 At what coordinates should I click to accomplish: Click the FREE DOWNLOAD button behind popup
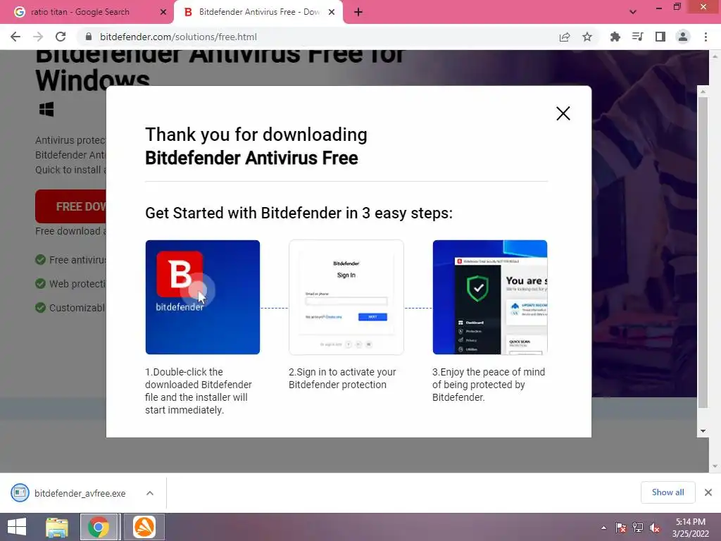pos(71,206)
